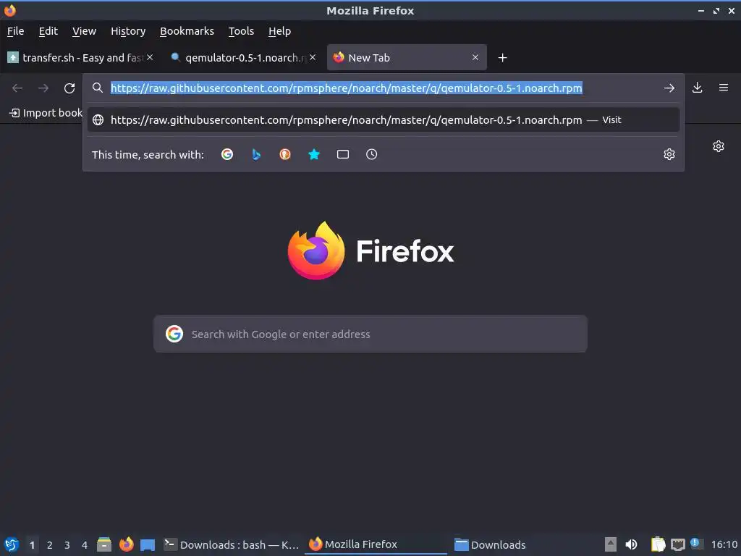Viewport: 741px width, 556px height.
Task: Click the browser Back arrow button
Action: tap(17, 88)
